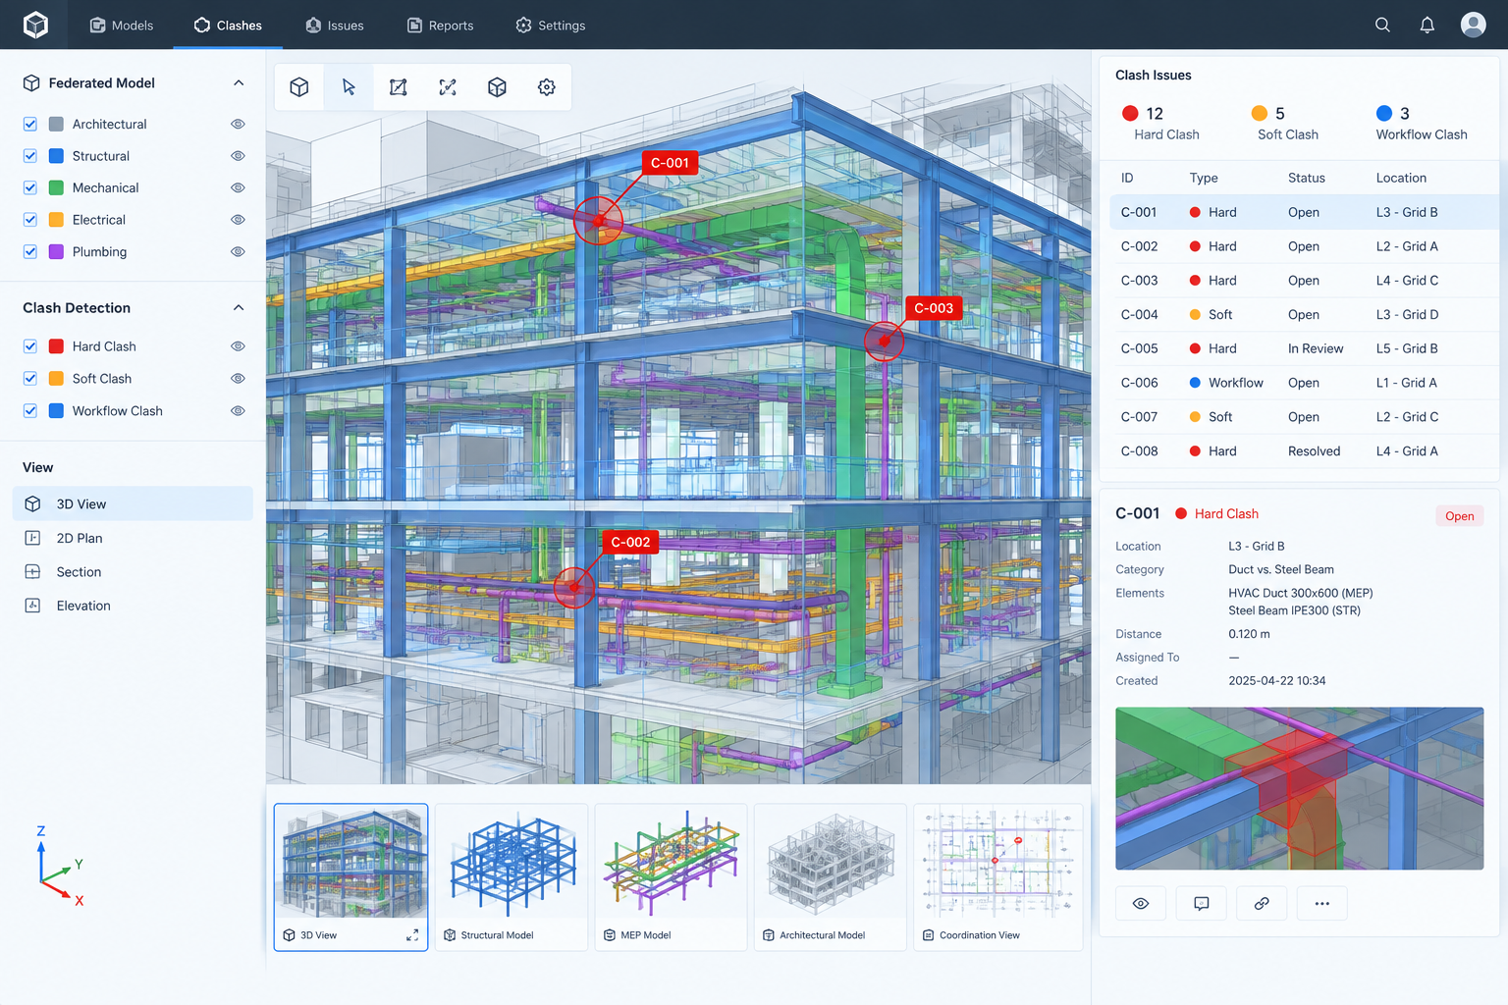This screenshot has height=1005, width=1508.
Task: Click the Mechanical green color swatch
Action: pos(56,187)
